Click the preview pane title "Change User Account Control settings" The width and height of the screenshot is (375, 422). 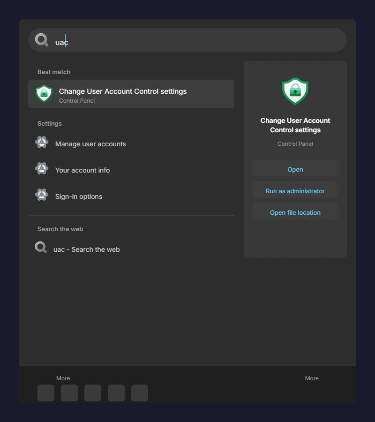(x=295, y=125)
